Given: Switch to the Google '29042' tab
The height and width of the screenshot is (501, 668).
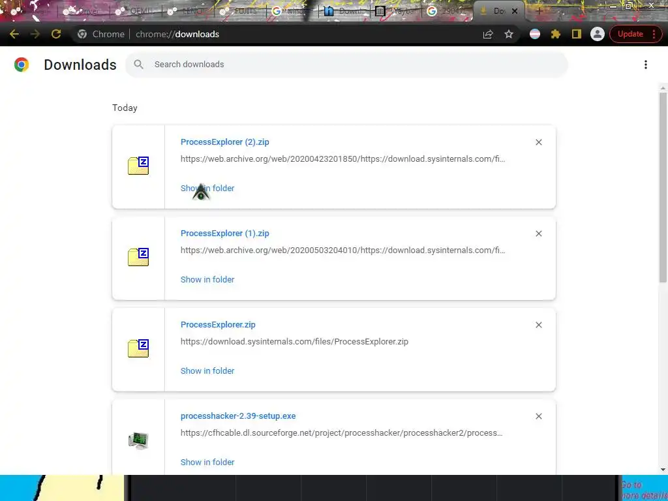Looking at the screenshot, I should [x=448, y=12].
